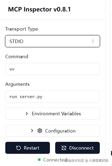This screenshot has height=166, width=112.
Task: Click the Command label text
Action: pyautogui.click(x=17, y=57)
